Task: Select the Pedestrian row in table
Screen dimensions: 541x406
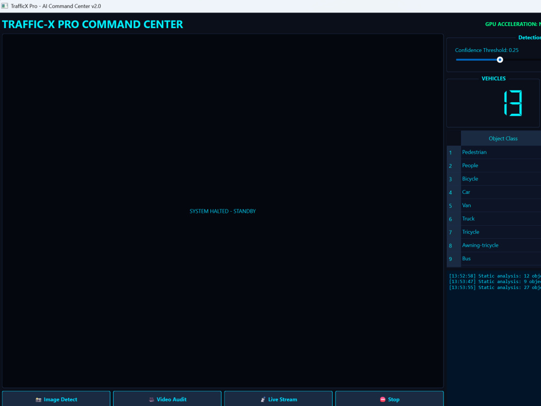Action: tap(501, 152)
